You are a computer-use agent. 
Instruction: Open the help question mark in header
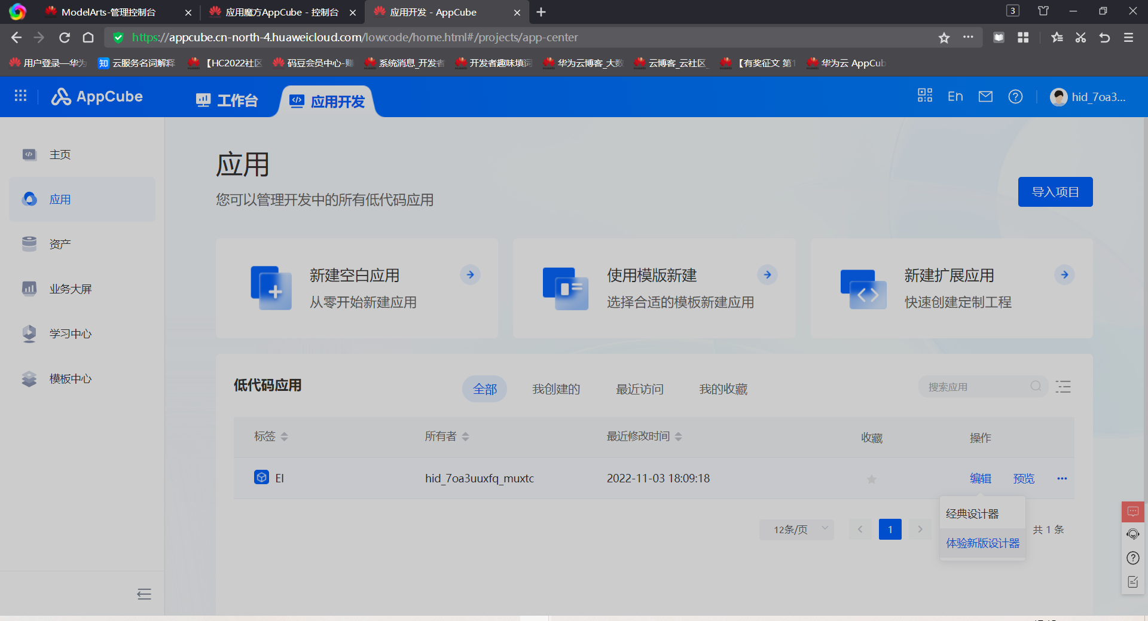tap(1015, 96)
